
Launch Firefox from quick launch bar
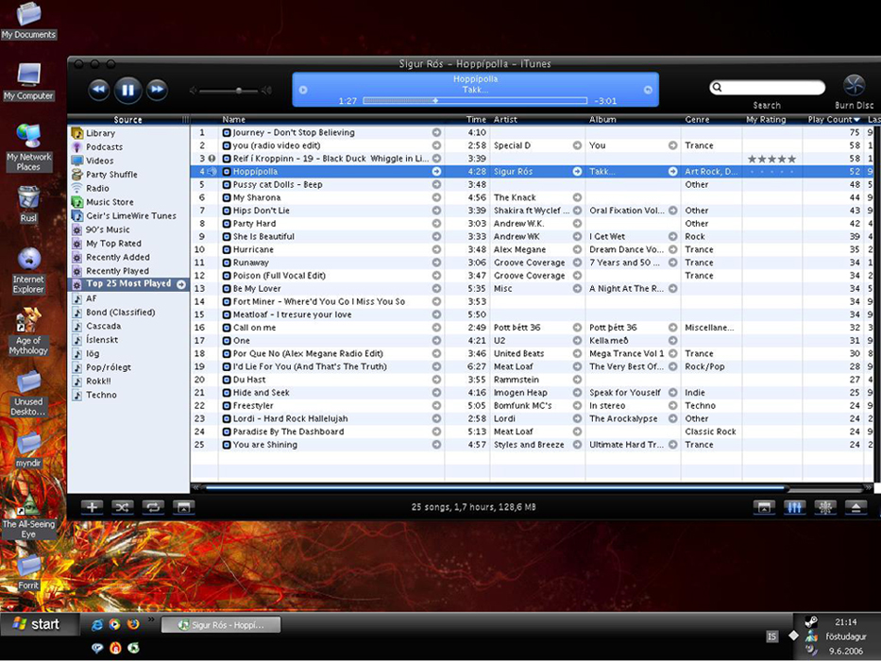pyautogui.click(x=133, y=624)
